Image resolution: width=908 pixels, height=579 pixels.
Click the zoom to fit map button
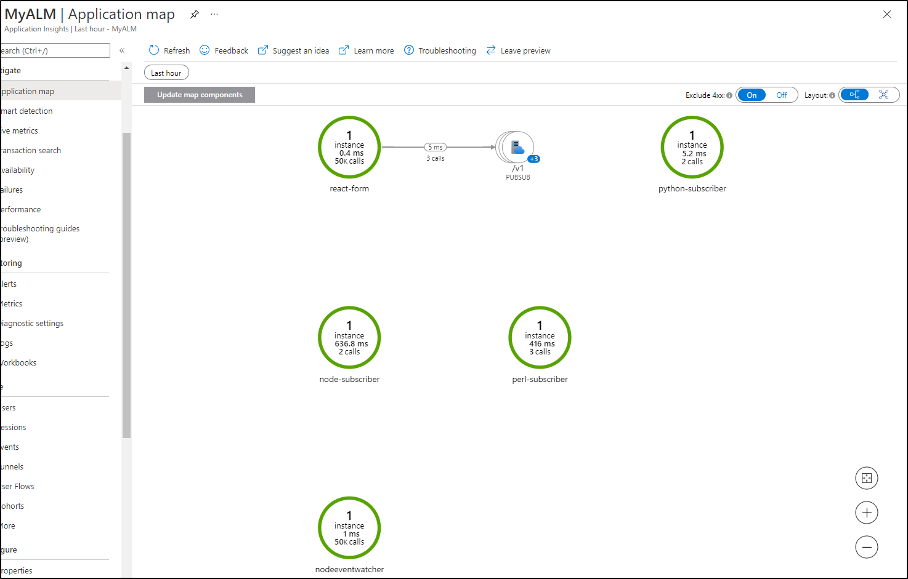(867, 478)
